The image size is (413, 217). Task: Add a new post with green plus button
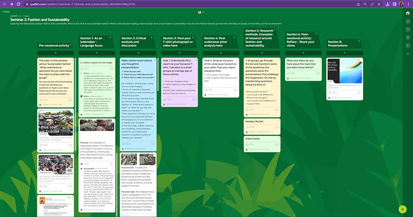click(403, 209)
